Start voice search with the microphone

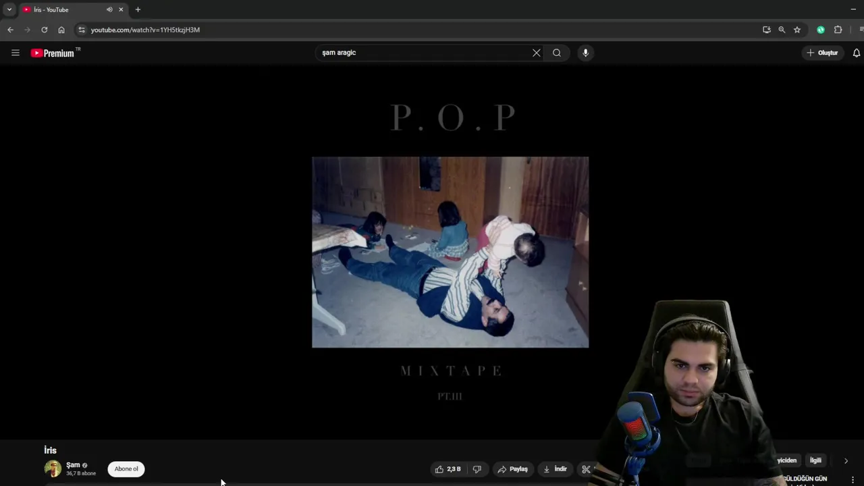[585, 53]
